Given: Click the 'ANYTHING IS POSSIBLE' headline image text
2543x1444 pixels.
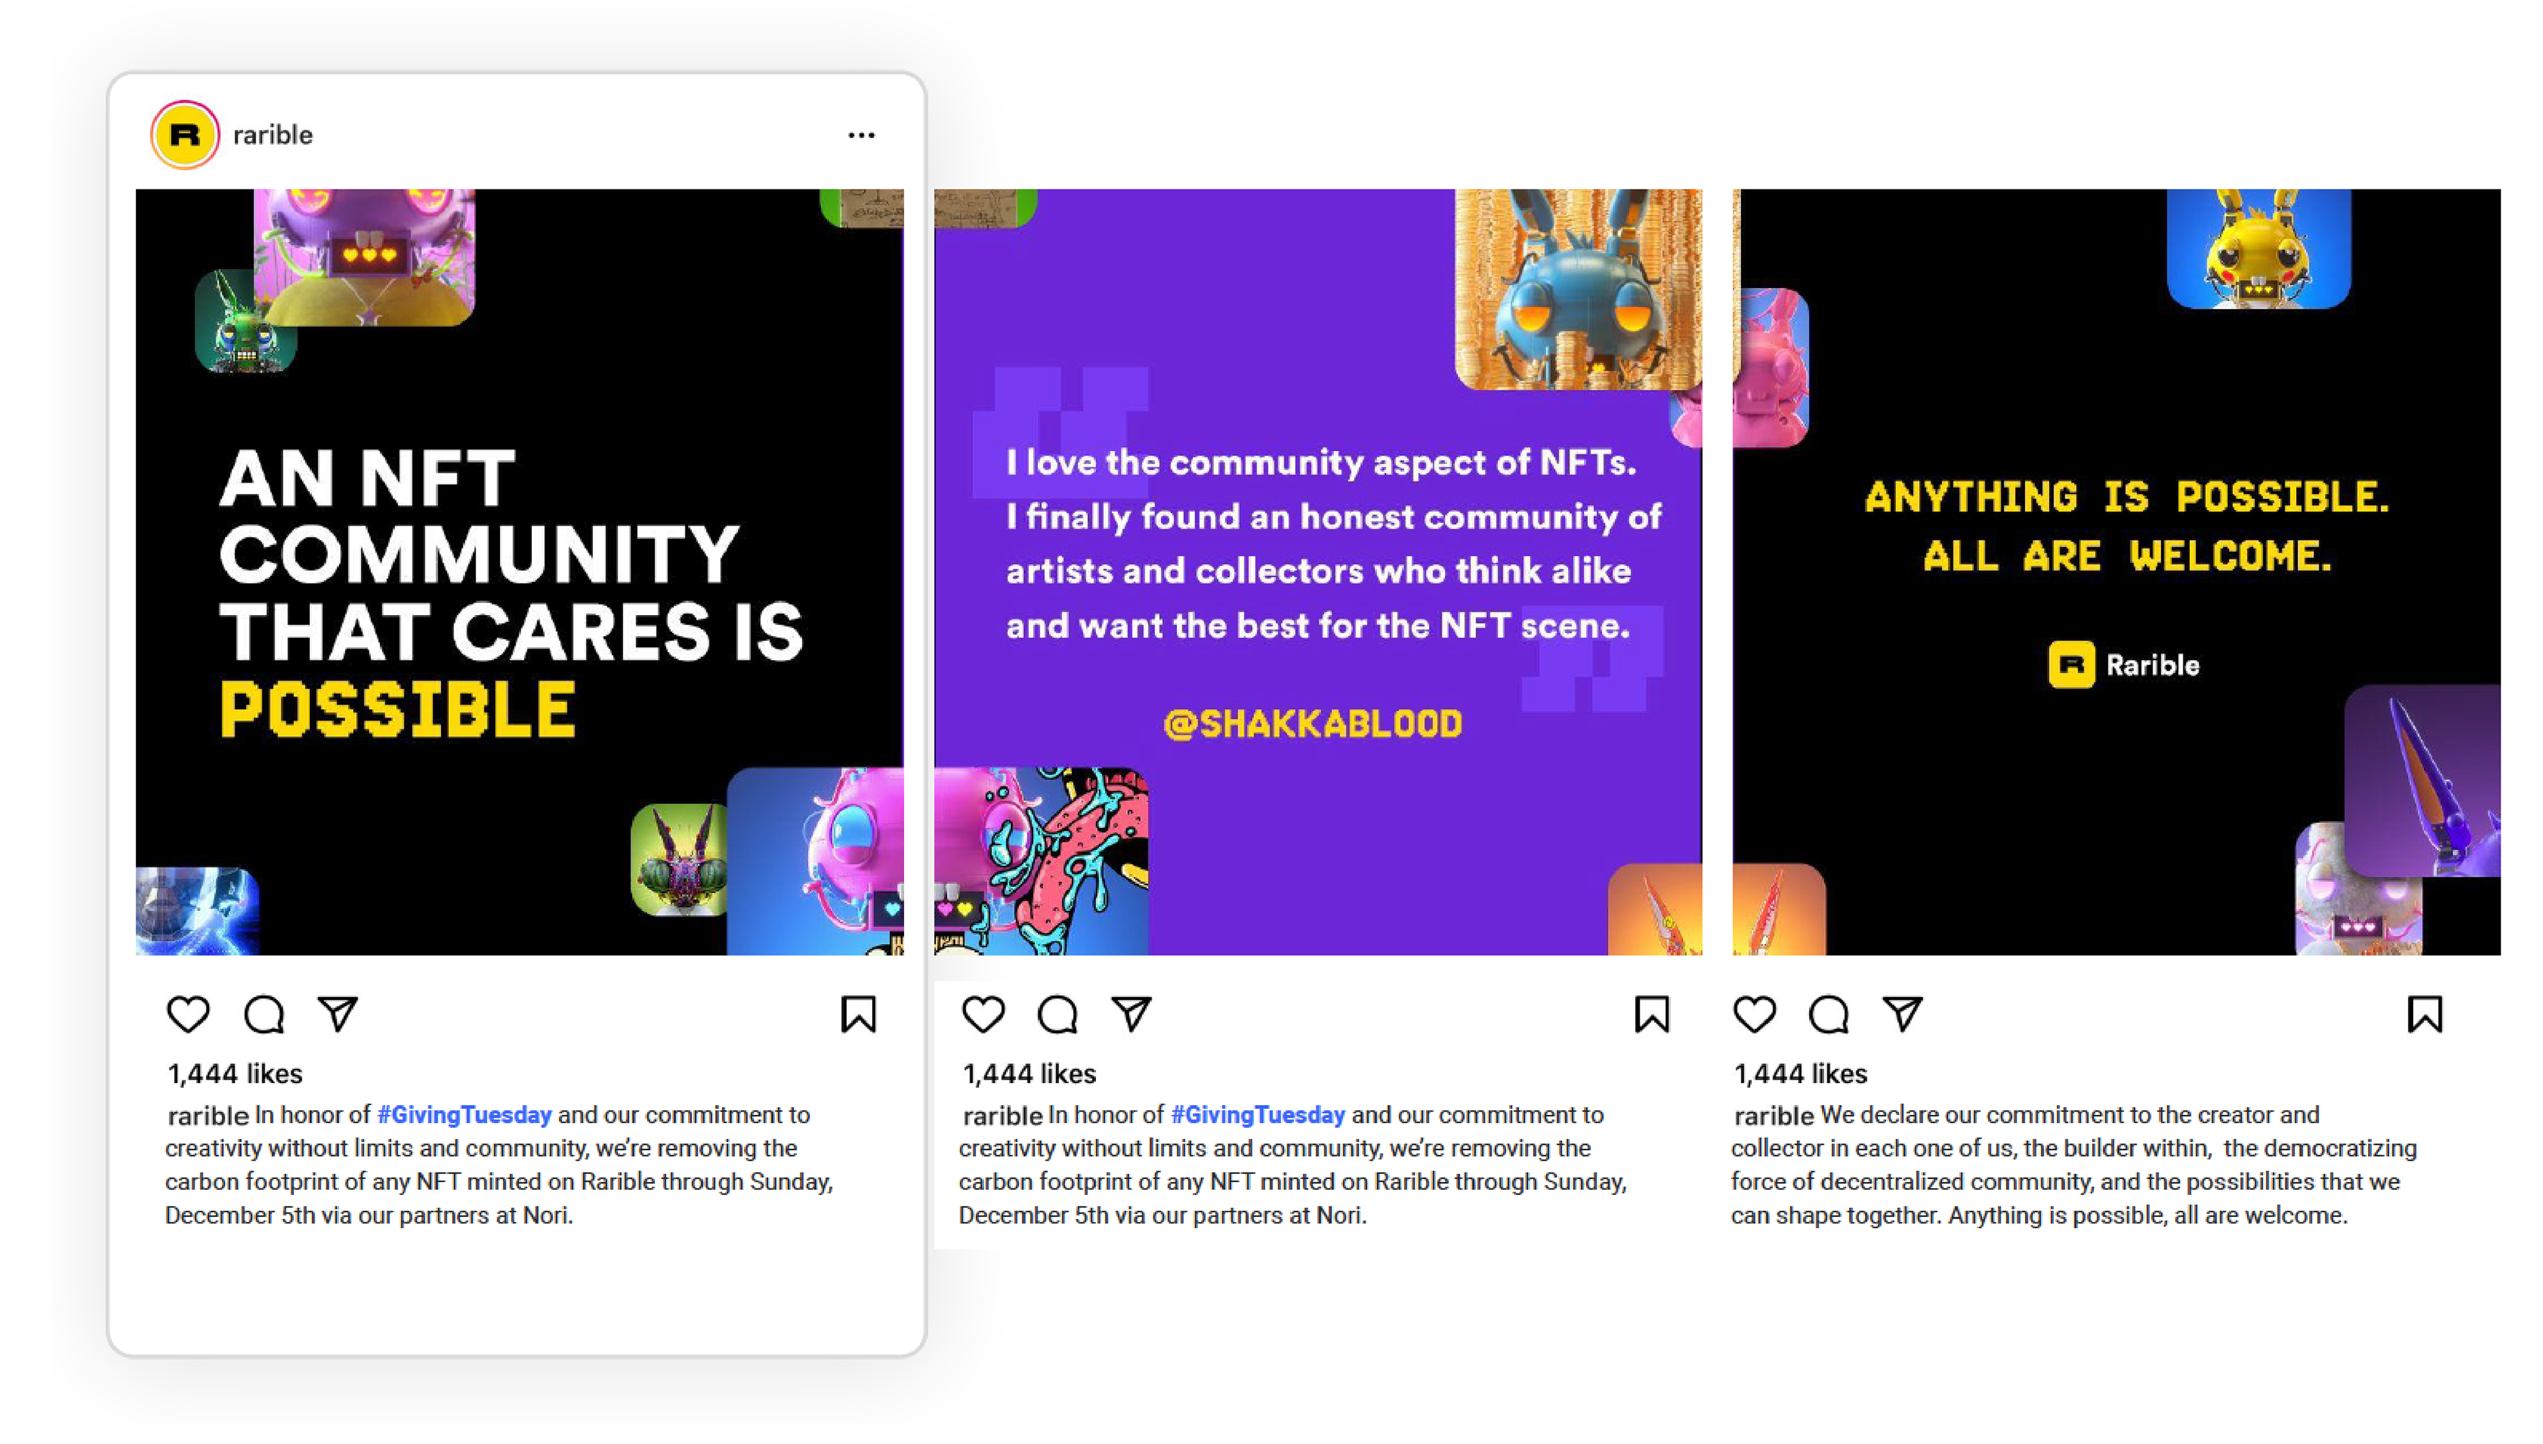Looking at the screenshot, I should point(2126,526).
